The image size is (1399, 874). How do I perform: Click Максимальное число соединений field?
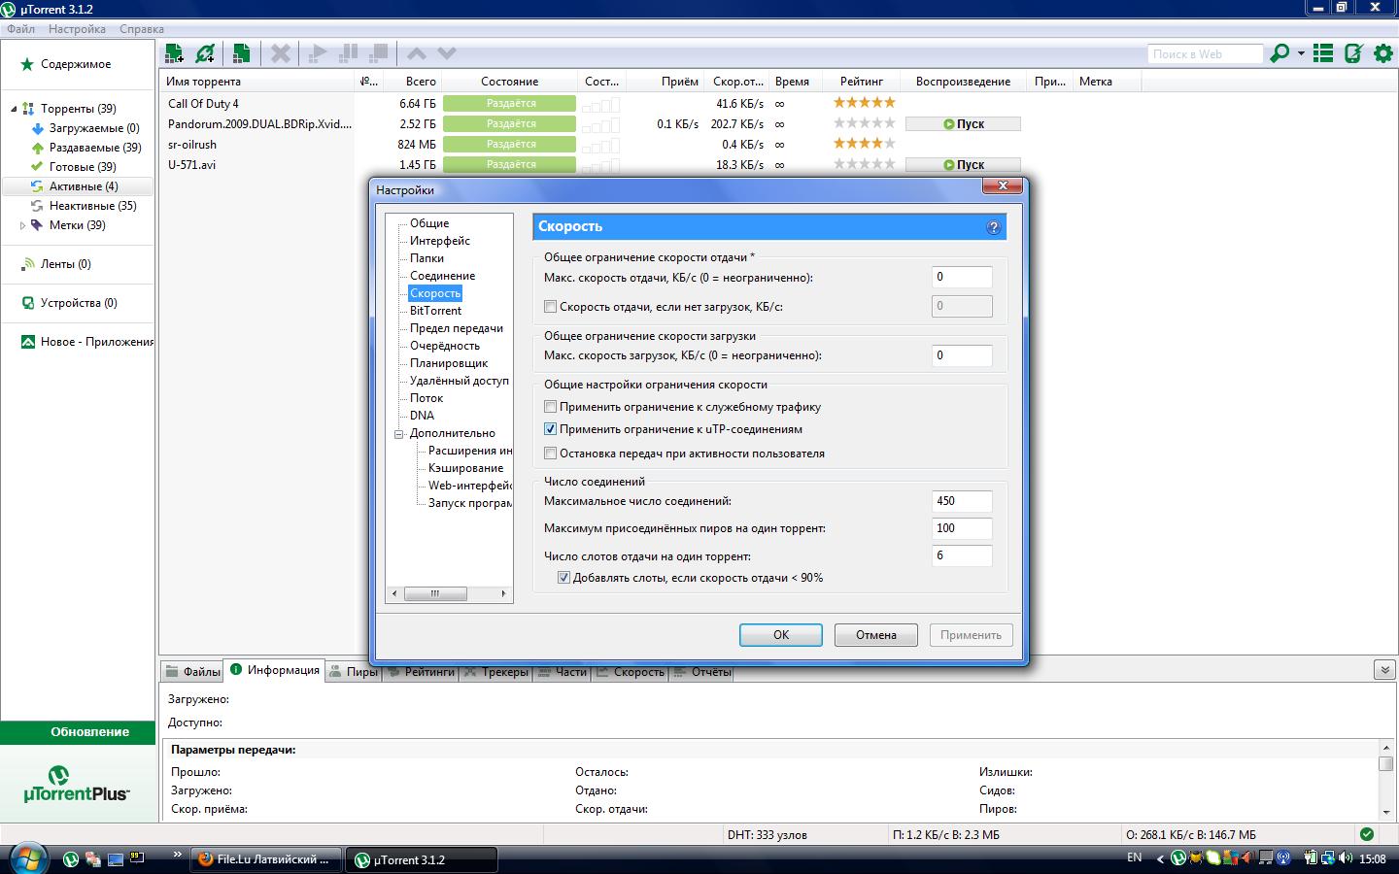point(962,501)
